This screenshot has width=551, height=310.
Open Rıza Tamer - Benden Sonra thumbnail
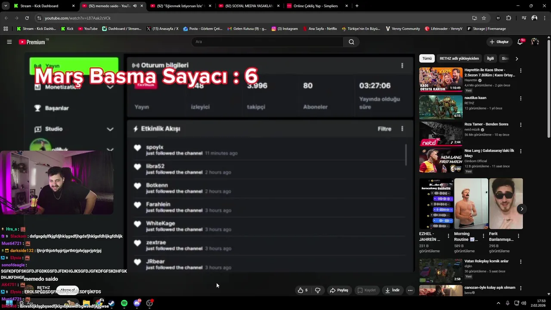click(440, 133)
